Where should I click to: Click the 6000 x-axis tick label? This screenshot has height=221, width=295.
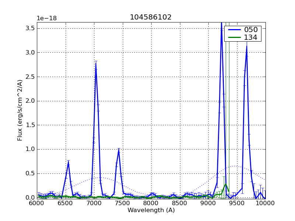point(37,203)
